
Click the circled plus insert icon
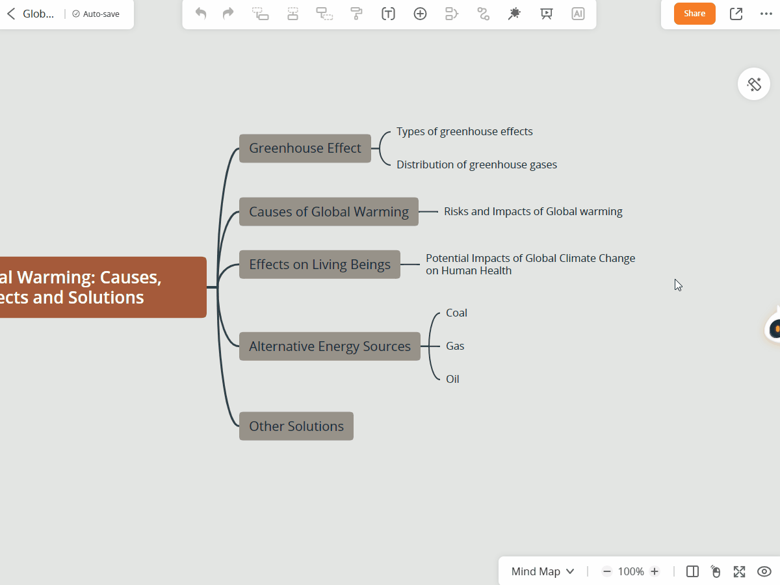(x=421, y=14)
